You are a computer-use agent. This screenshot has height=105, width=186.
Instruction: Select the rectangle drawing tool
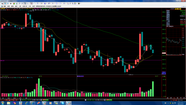(57, 3)
